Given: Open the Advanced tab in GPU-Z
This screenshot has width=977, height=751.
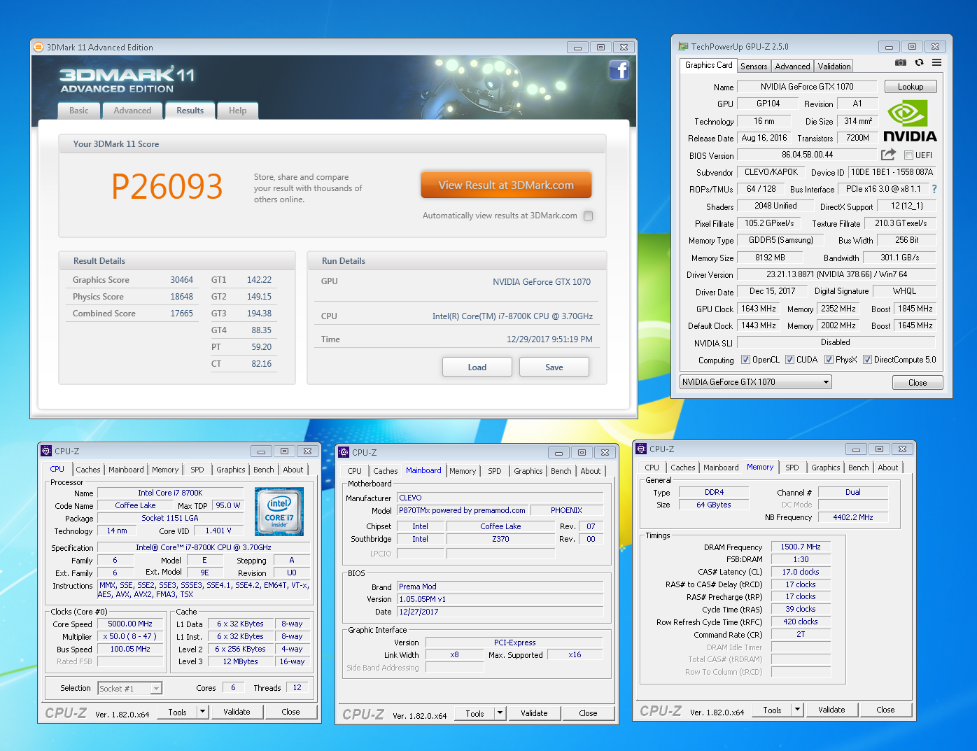Looking at the screenshot, I should 792,66.
